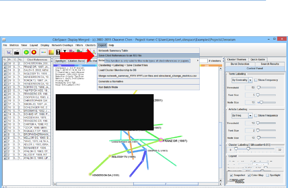
Task: Uncheck visibility for SCHUSTER MA row
Action: pos(5,64)
